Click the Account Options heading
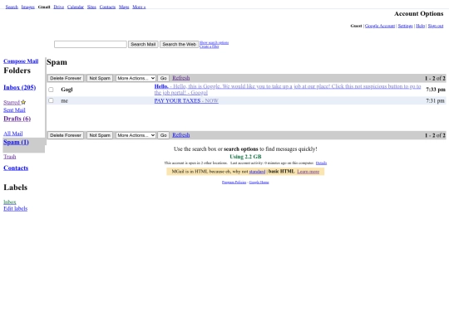449x336 pixels. 418,14
